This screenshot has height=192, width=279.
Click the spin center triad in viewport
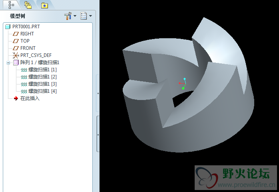click(x=183, y=84)
